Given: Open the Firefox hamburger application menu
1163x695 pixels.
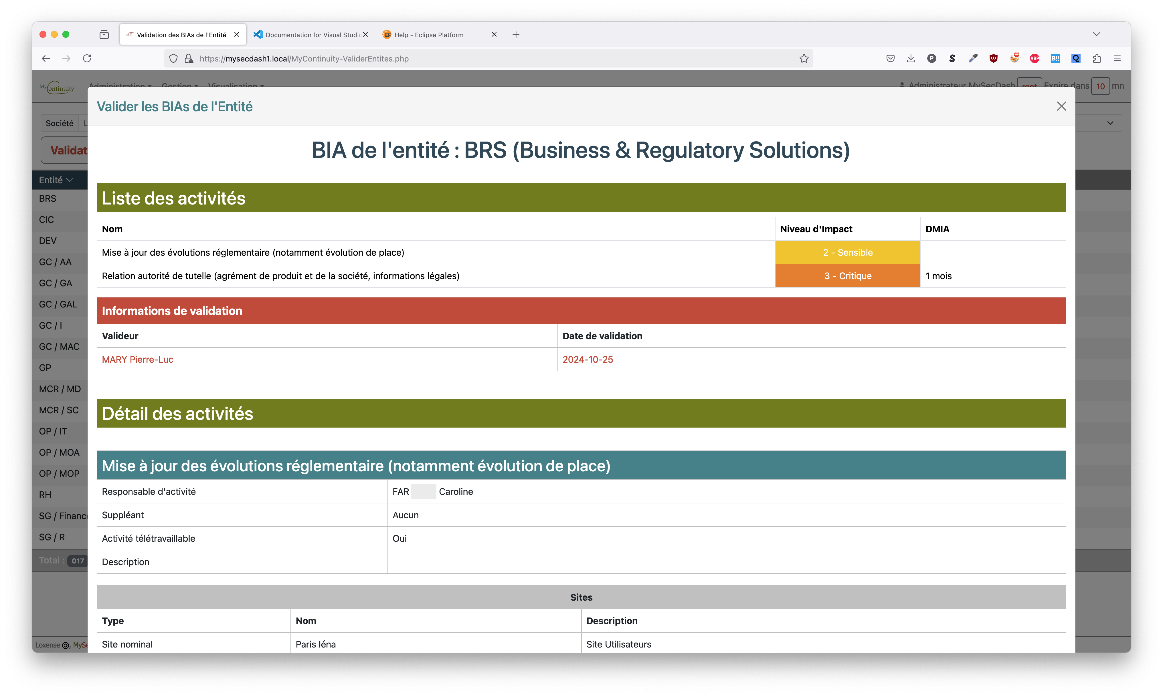Looking at the screenshot, I should pos(1117,59).
